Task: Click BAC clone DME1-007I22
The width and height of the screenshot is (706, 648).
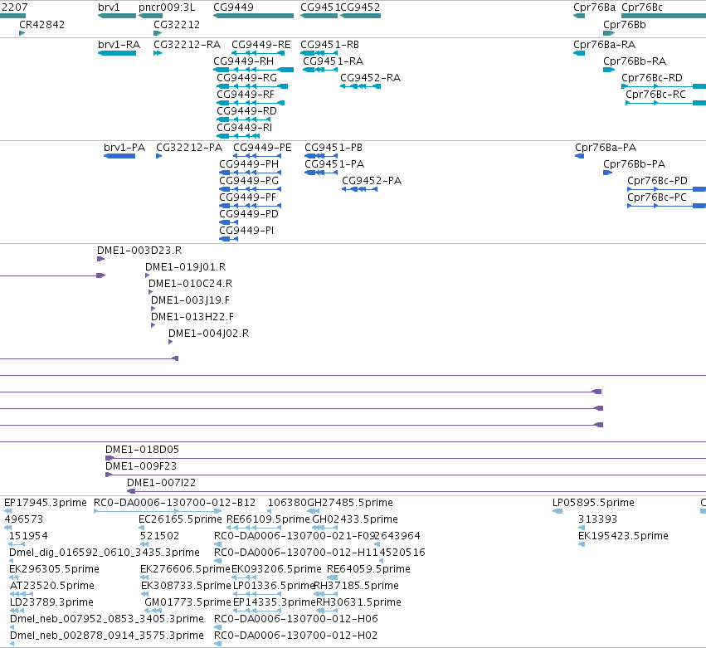Action: click(161, 483)
